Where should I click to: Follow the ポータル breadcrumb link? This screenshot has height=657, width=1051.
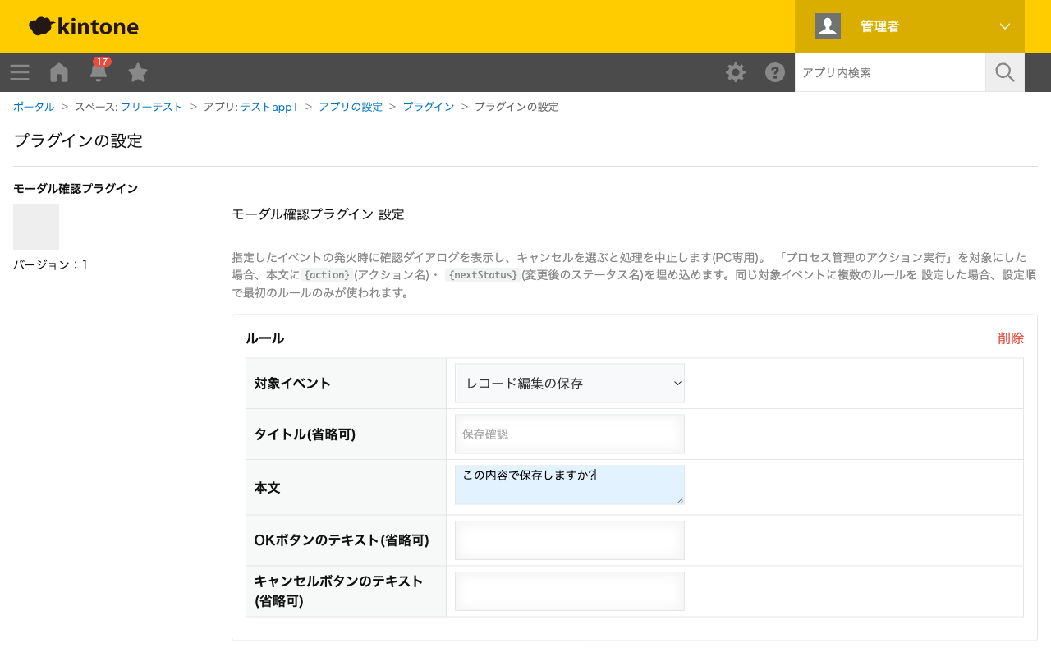tap(34, 107)
